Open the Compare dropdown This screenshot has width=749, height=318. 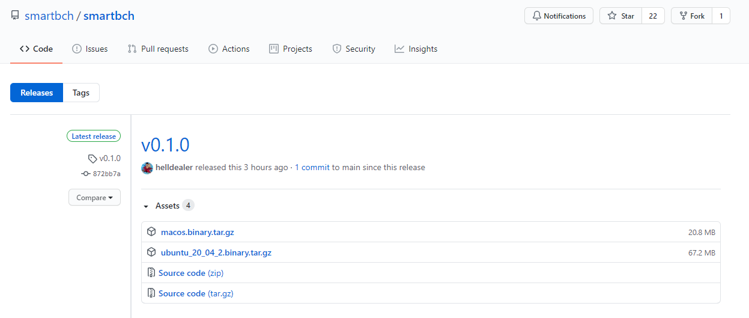94,197
